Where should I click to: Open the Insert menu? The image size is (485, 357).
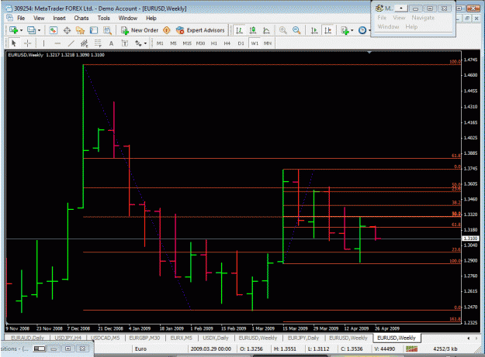59,19
